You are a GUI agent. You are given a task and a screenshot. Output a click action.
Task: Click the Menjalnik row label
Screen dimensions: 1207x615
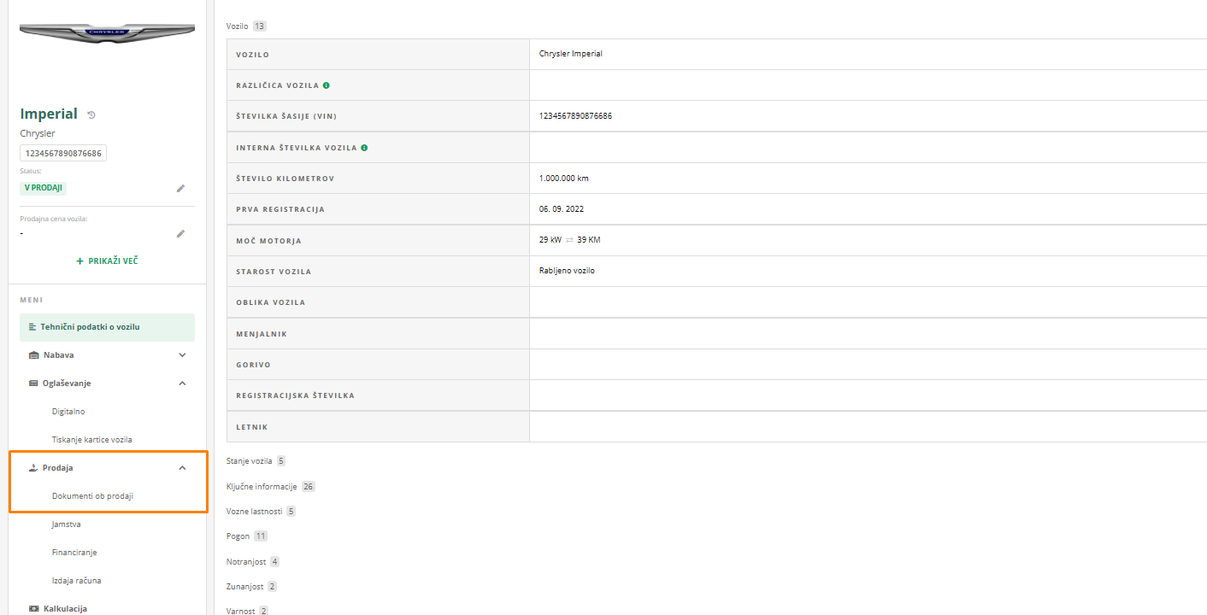coord(262,334)
